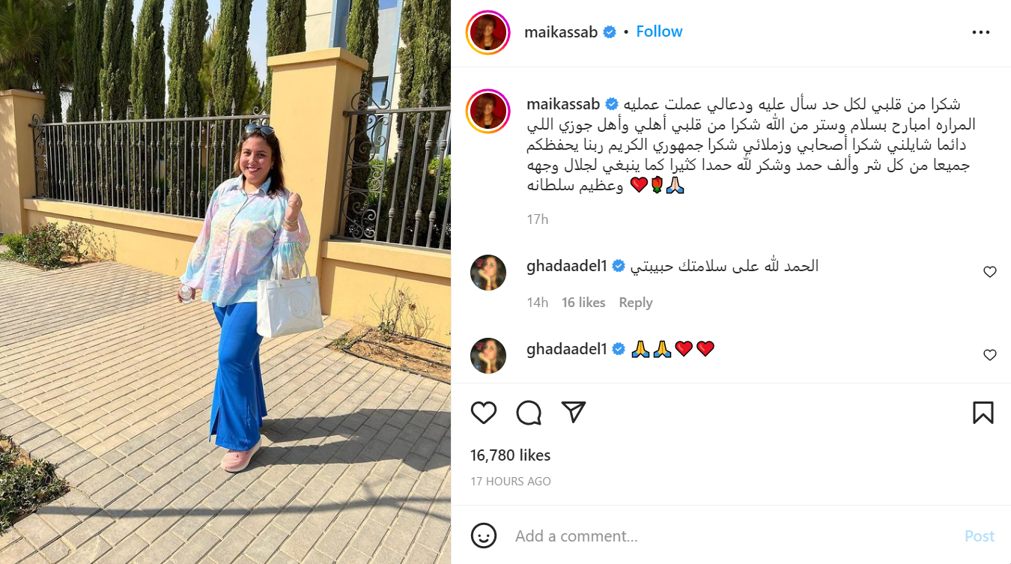Open emoji picker smiley icon
The height and width of the screenshot is (564, 1011).
pos(484,536)
